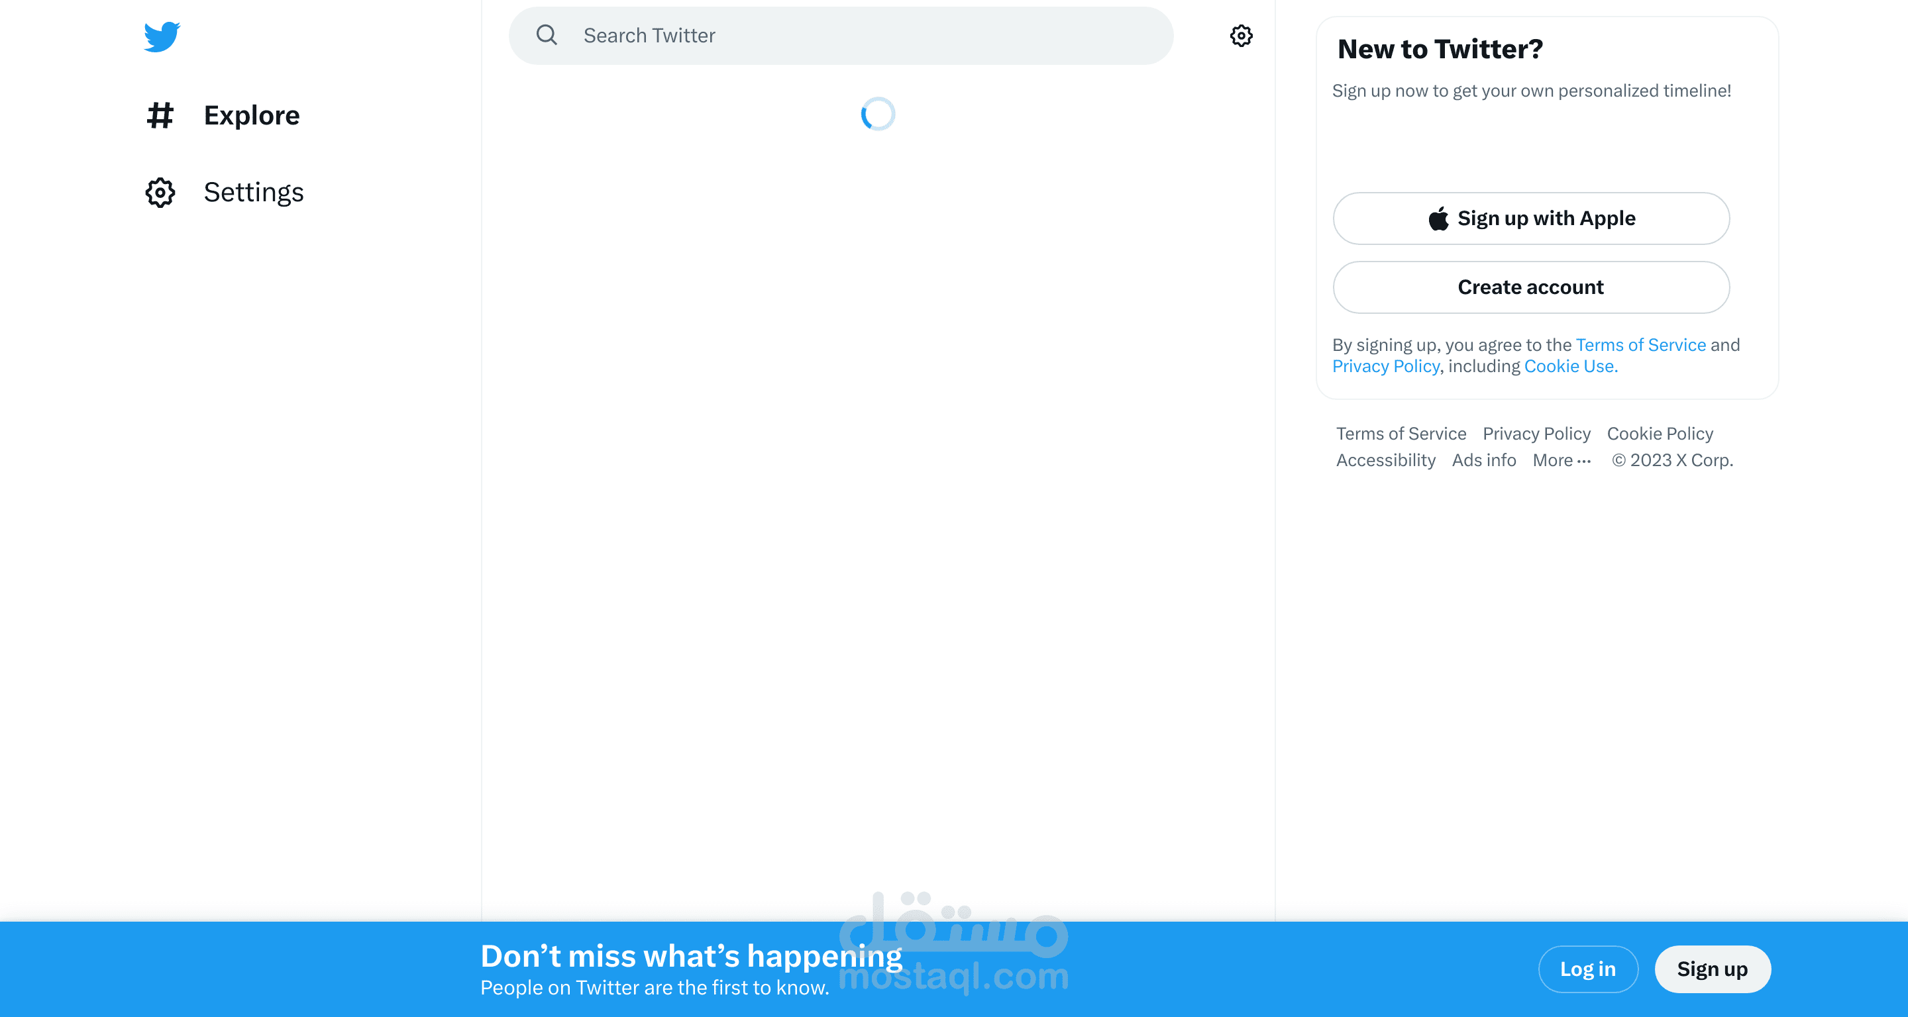Open Ads info footer link
Screen dimensions: 1908x1017
pos(1483,460)
